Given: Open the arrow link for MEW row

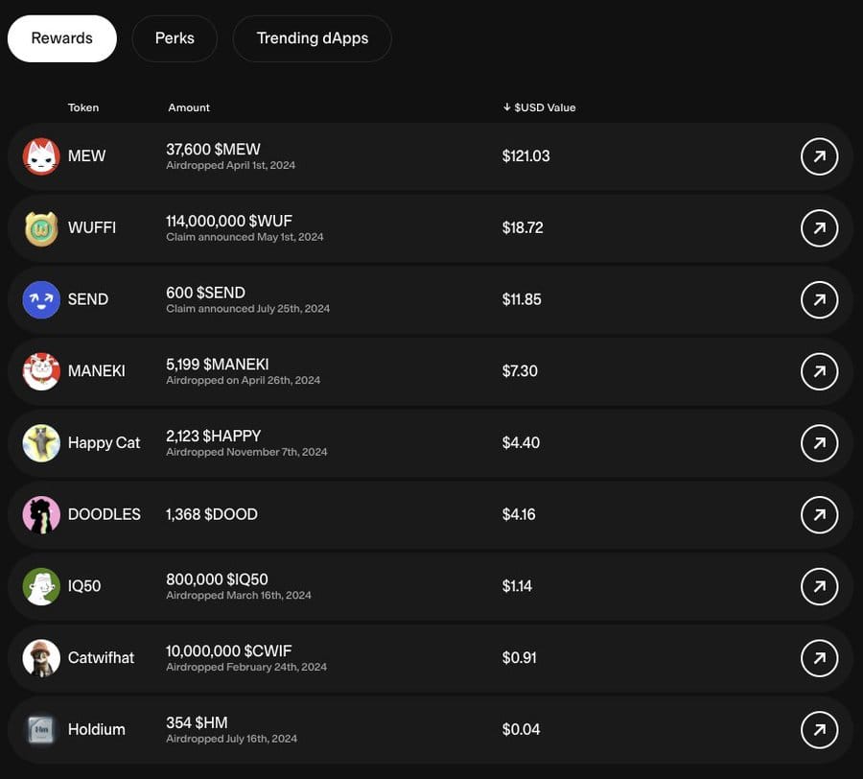Looking at the screenshot, I should click(819, 156).
